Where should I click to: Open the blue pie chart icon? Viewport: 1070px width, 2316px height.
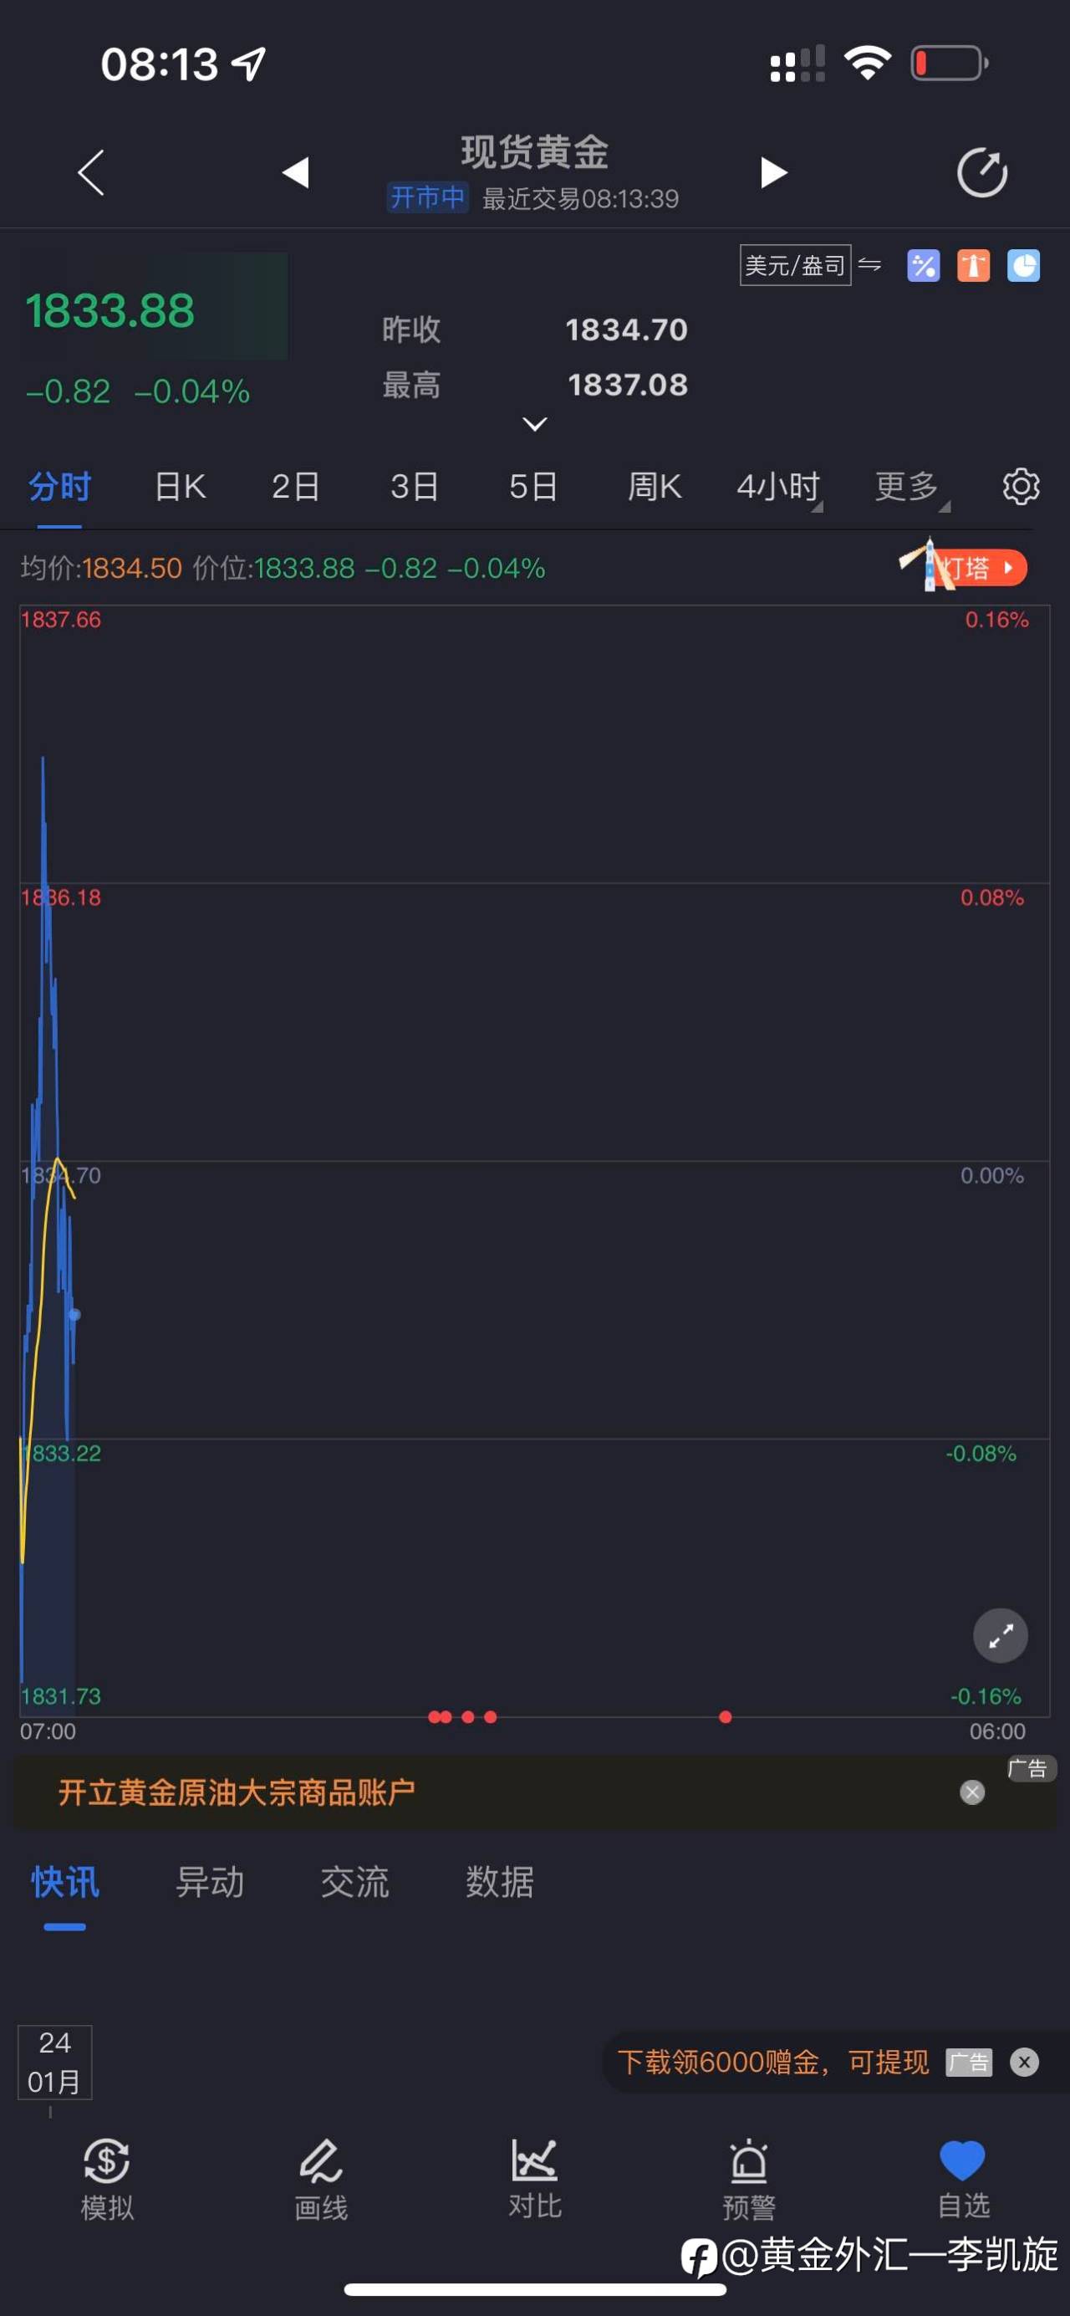point(1023,266)
